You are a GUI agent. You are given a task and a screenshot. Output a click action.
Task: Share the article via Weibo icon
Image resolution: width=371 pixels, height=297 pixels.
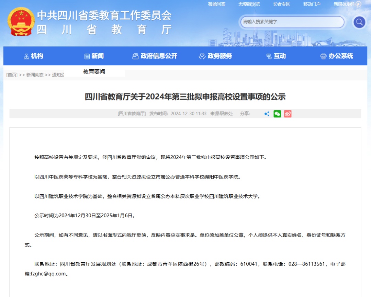288,114
